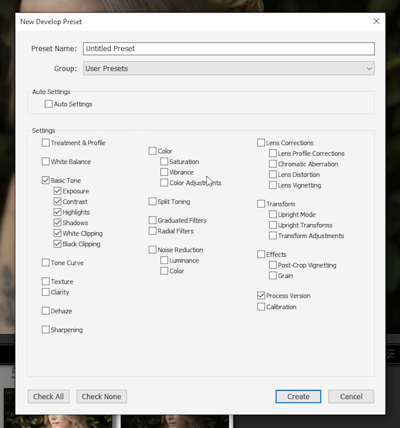Click the Check All button

48,396
